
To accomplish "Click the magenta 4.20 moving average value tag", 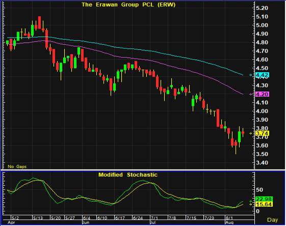I will pyautogui.click(x=262, y=94).
